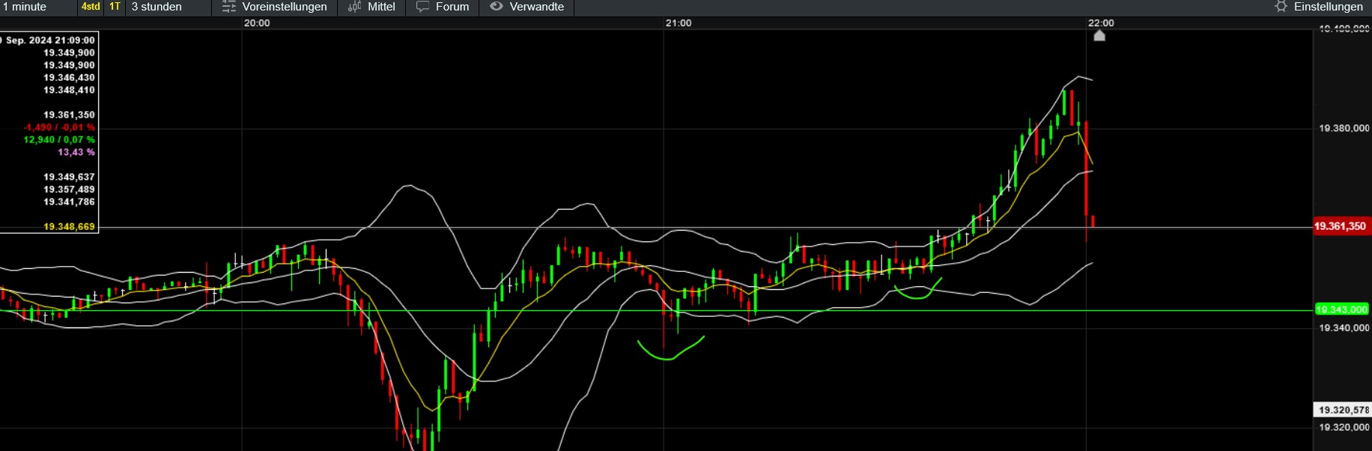This screenshot has height=451, width=1372.
Task: Click the 19.341,786 value in info box
Action: [69, 202]
